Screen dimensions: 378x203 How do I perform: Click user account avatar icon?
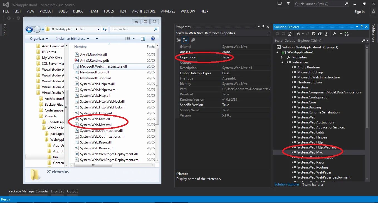coord(374,11)
